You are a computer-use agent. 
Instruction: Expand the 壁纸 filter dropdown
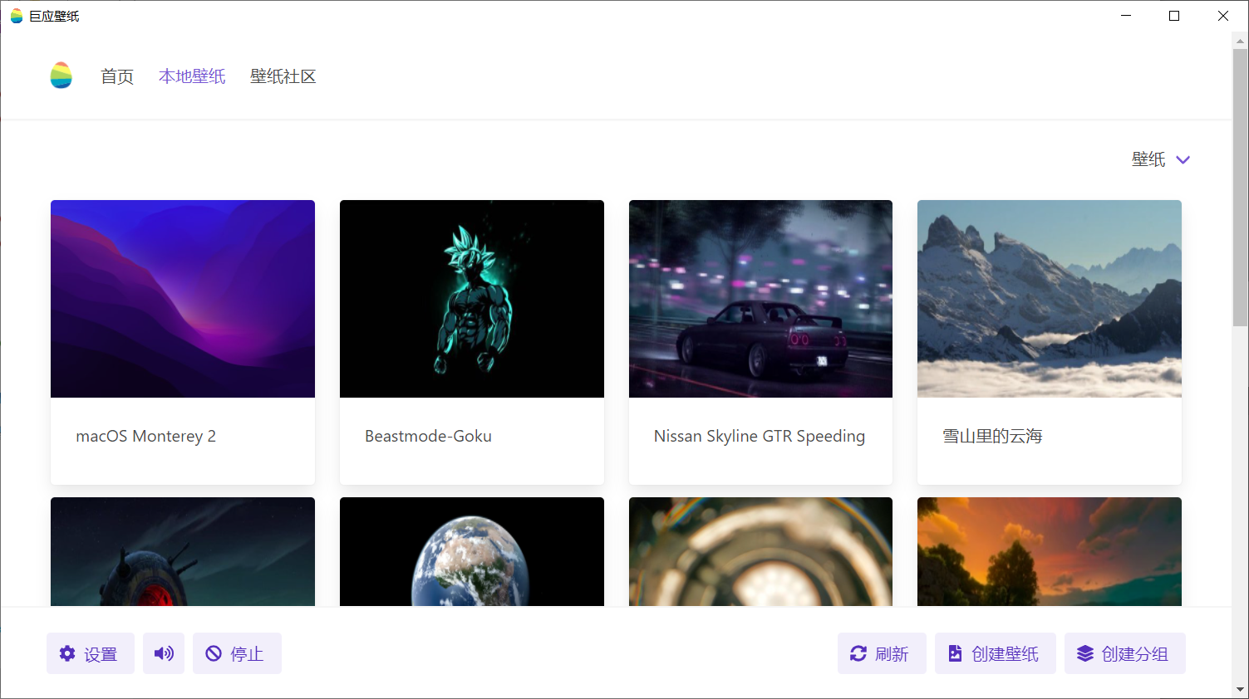[1161, 159]
